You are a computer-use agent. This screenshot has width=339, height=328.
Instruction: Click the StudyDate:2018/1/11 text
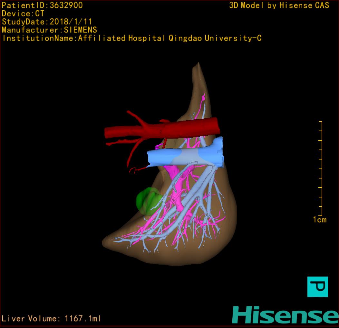click(x=47, y=22)
